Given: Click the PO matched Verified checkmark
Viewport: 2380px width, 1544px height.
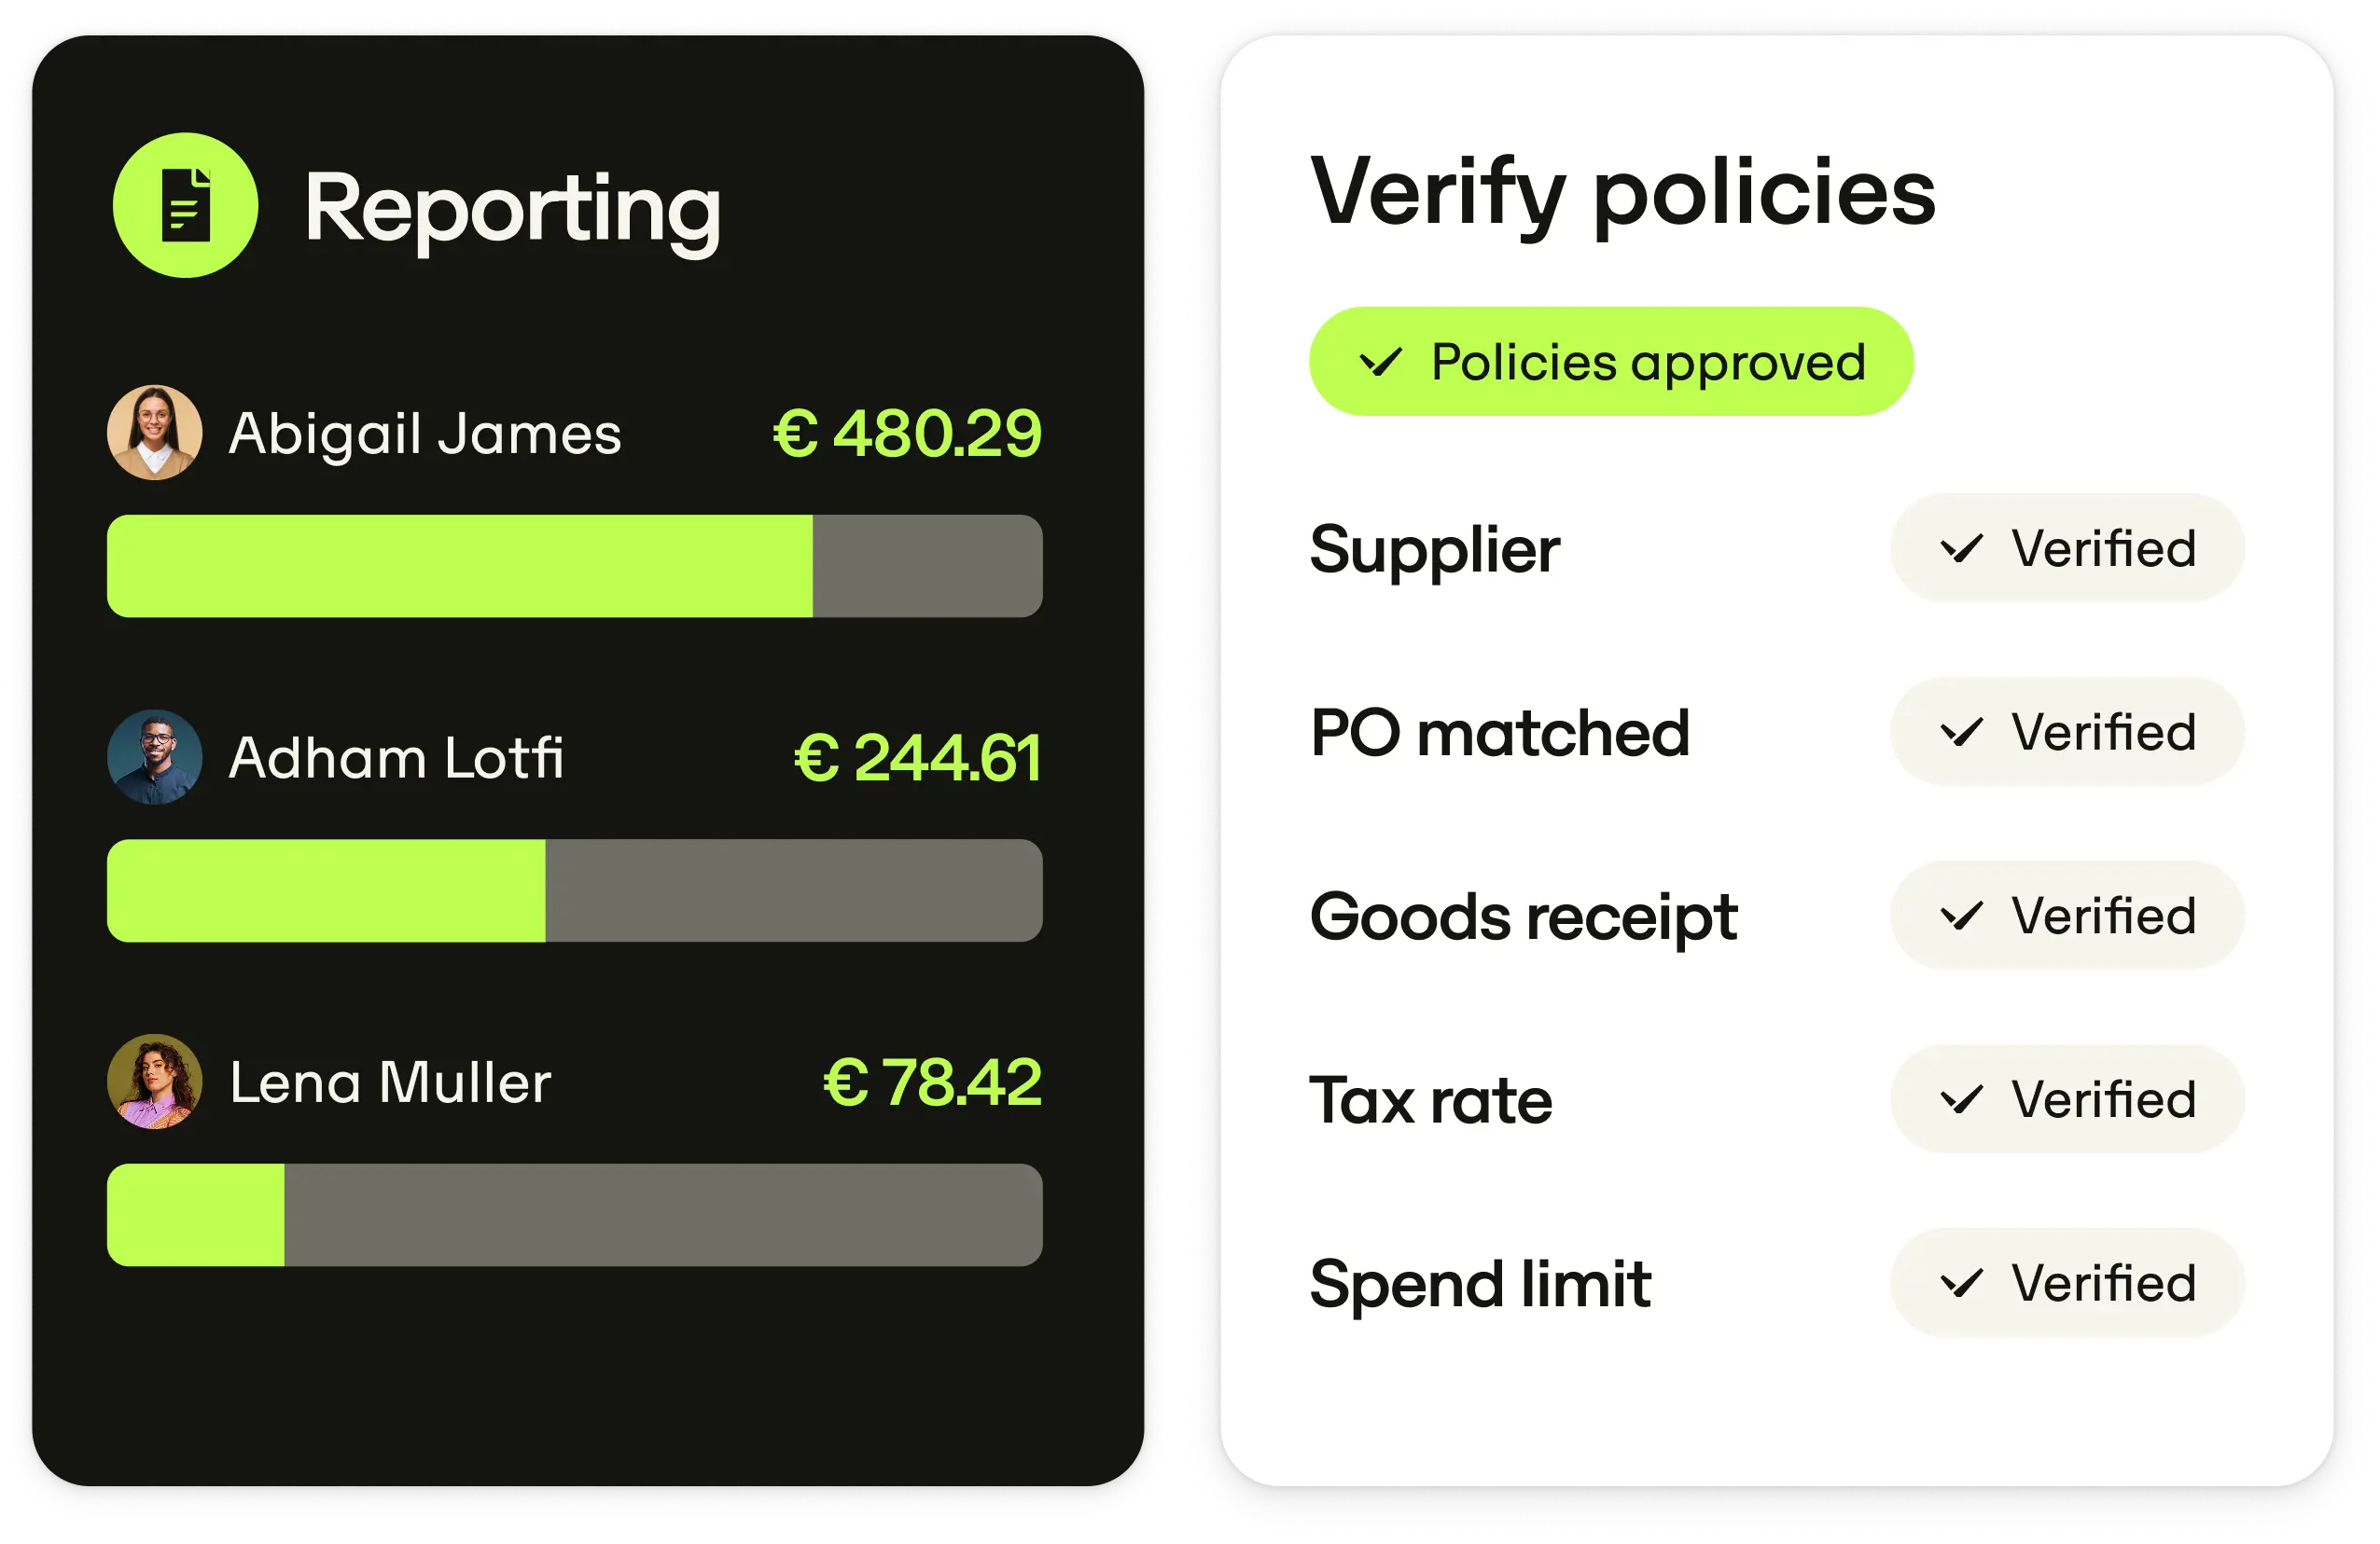Looking at the screenshot, I should (1961, 733).
